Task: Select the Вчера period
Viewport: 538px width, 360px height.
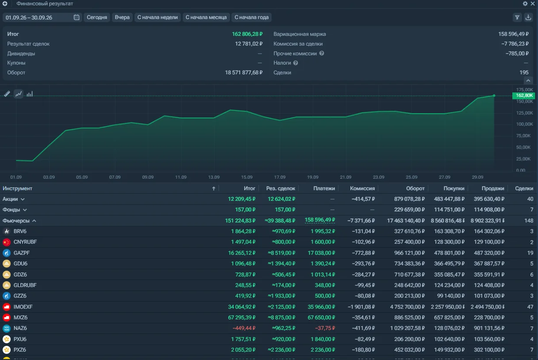Action: 122,17
